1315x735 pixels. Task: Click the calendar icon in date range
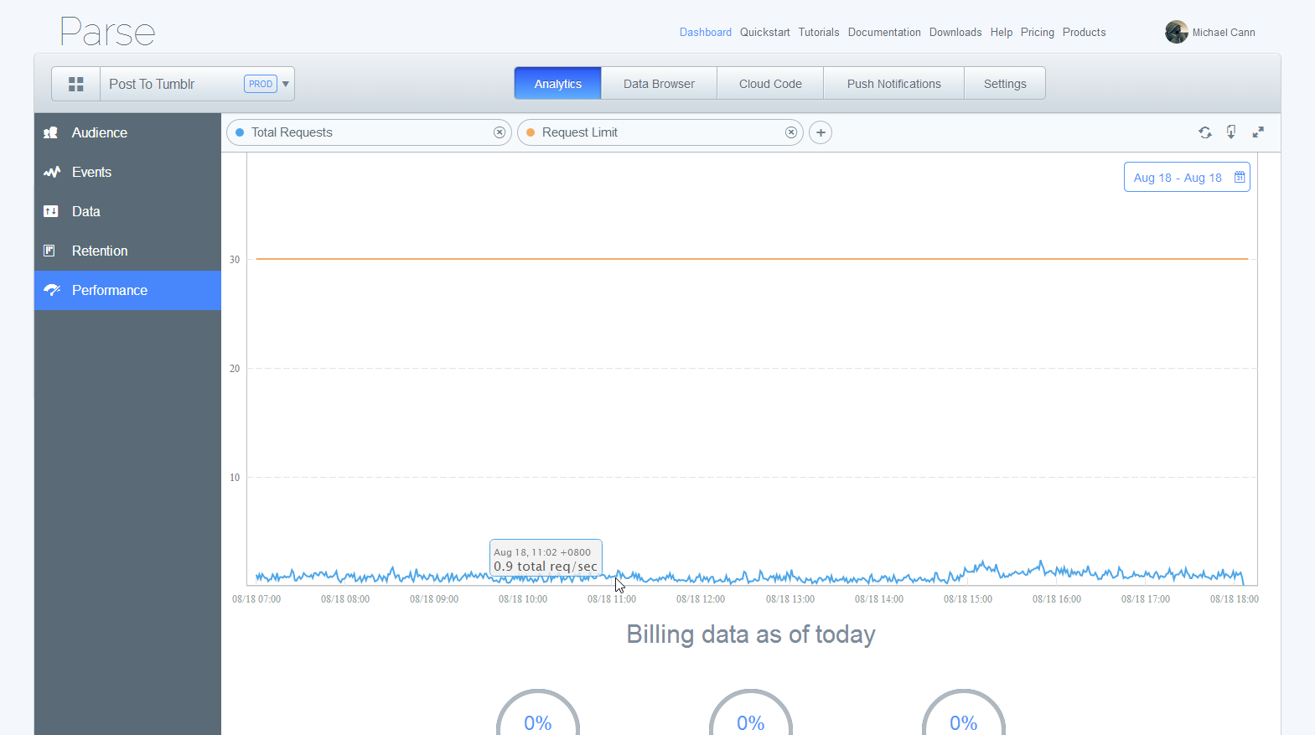[1239, 178]
